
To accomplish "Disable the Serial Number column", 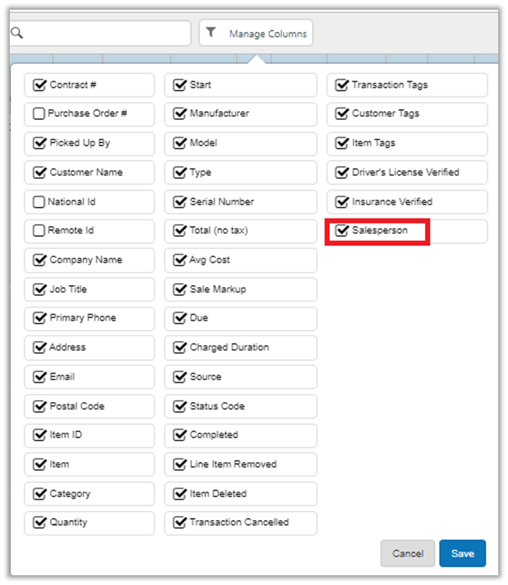I will pos(180,202).
